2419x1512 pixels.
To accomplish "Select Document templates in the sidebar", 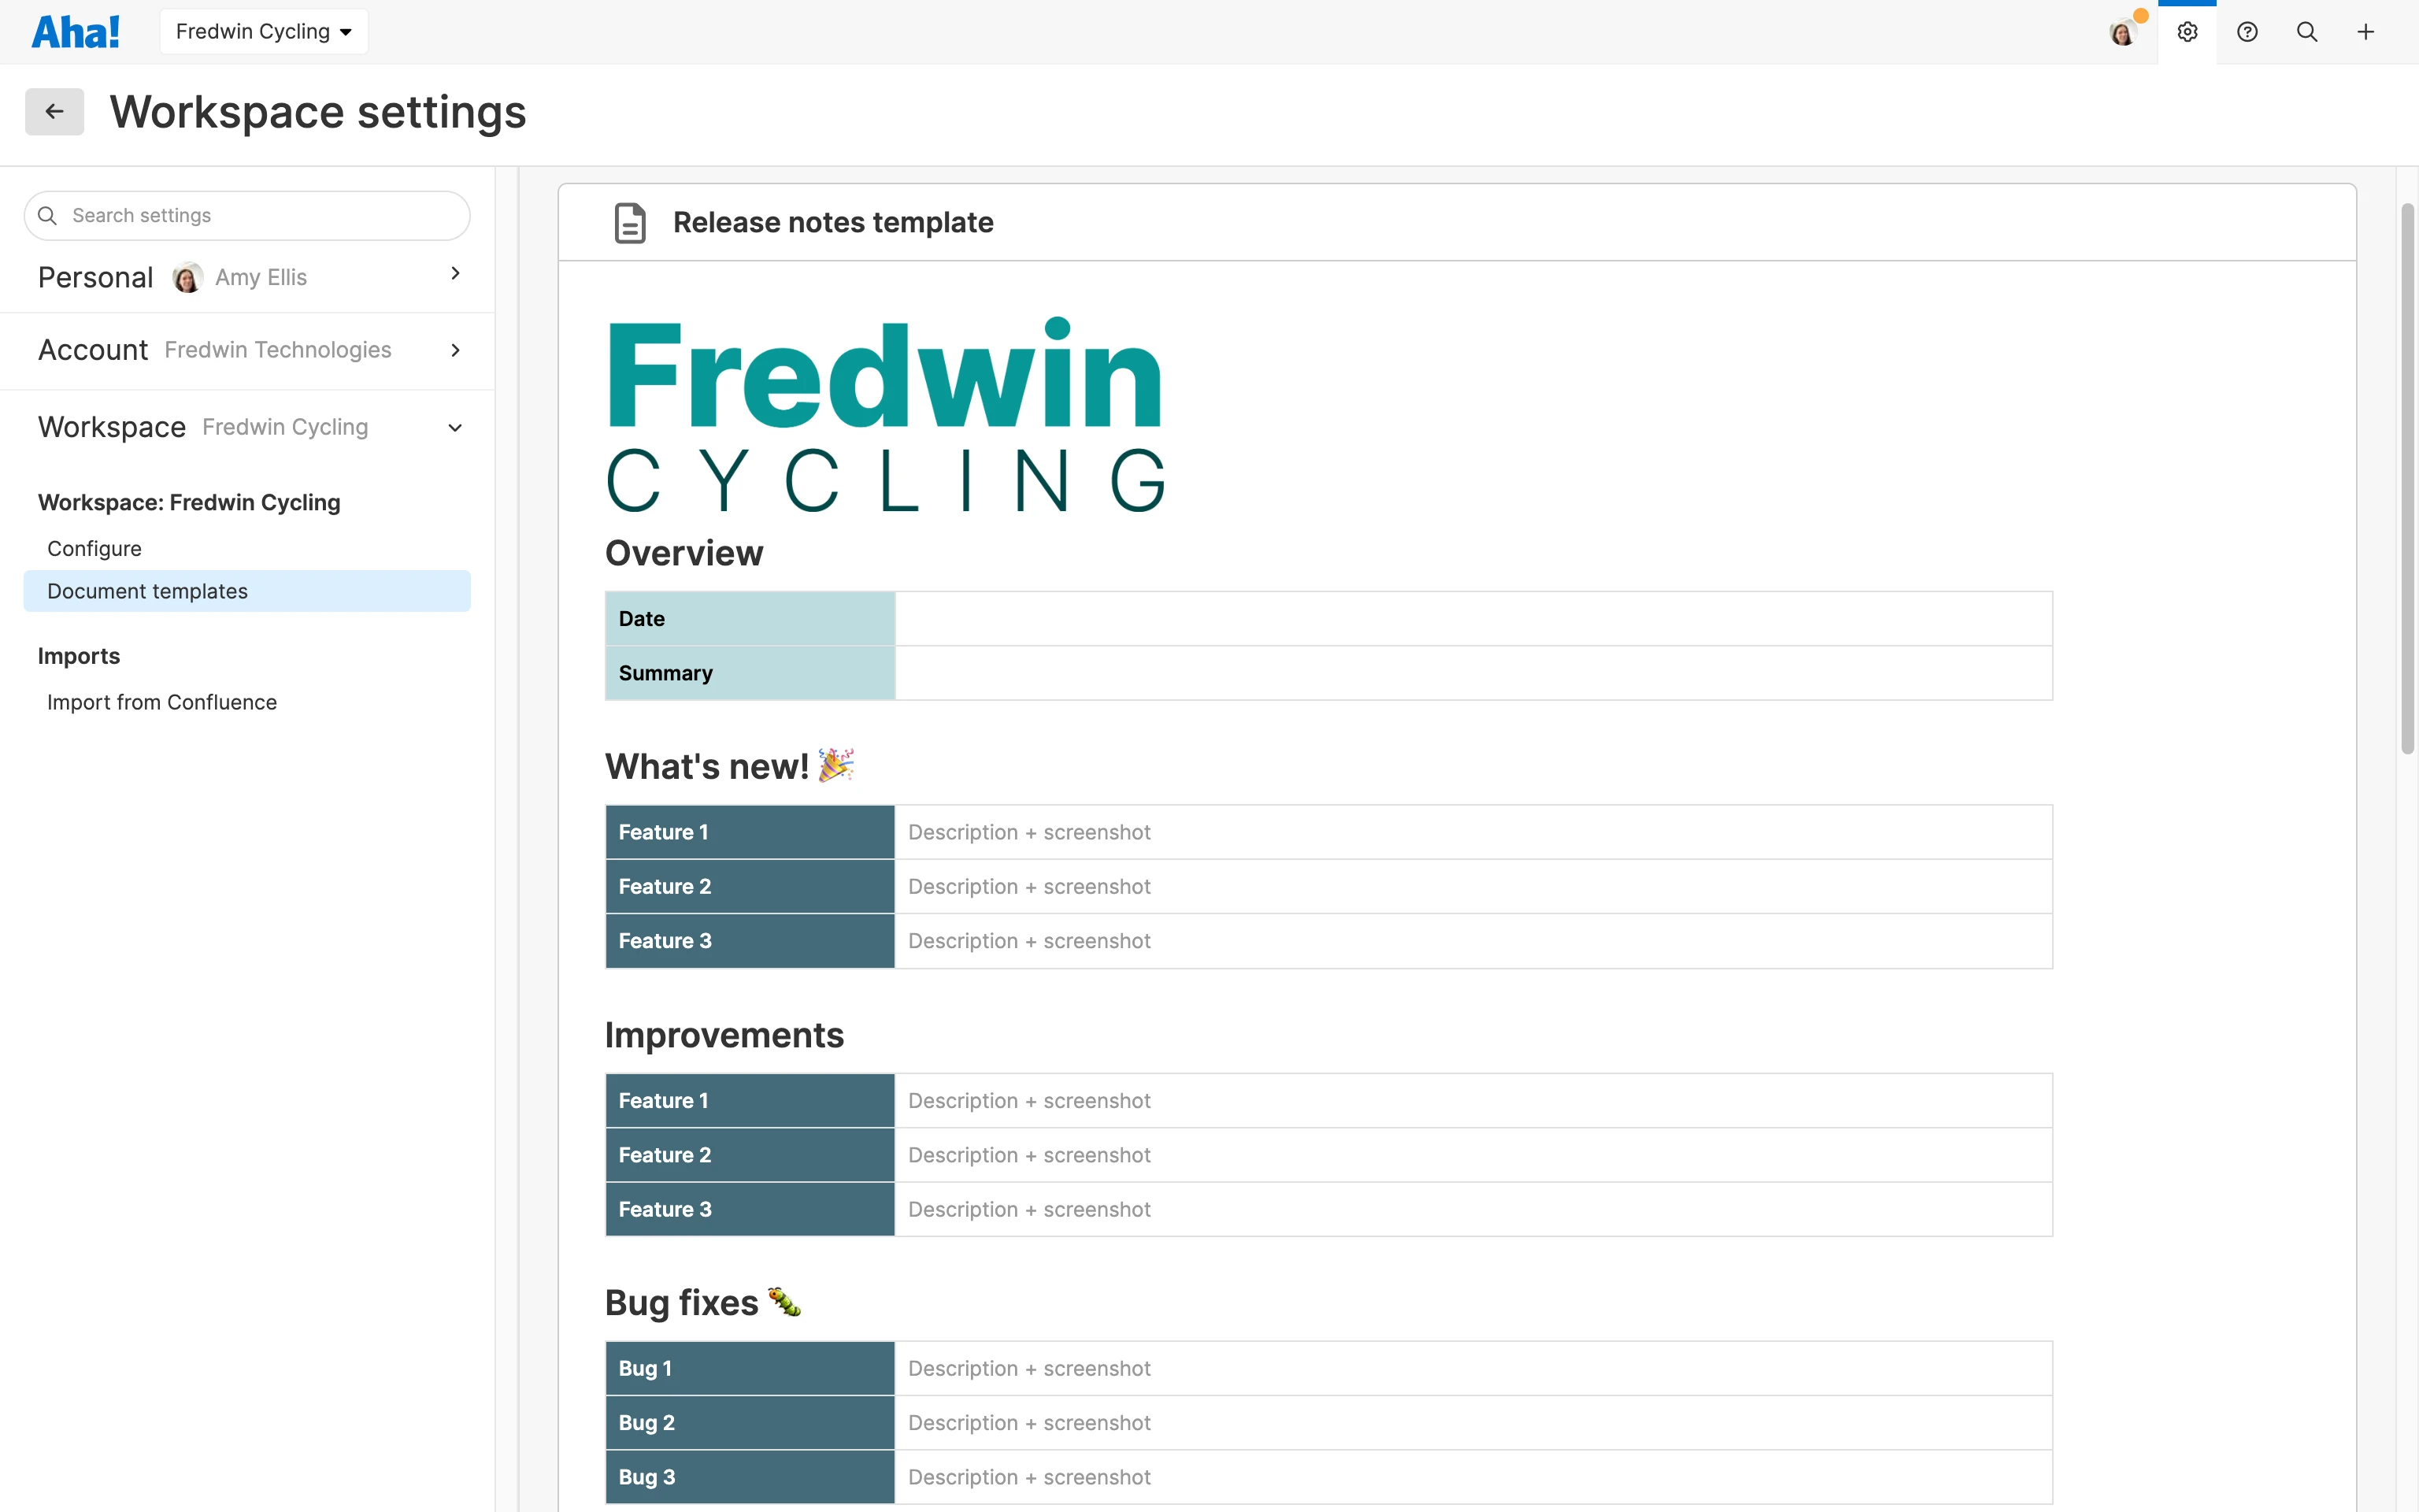I will click(148, 590).
